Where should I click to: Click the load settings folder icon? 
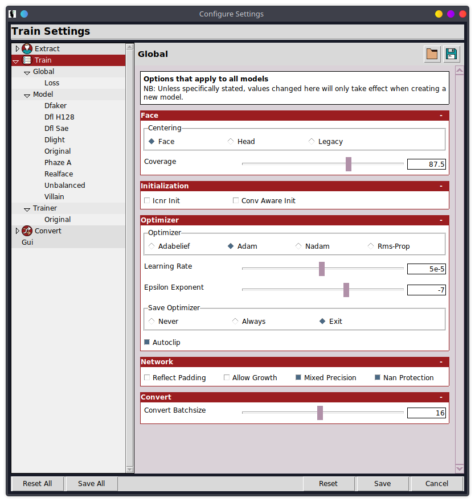(432, 54)
